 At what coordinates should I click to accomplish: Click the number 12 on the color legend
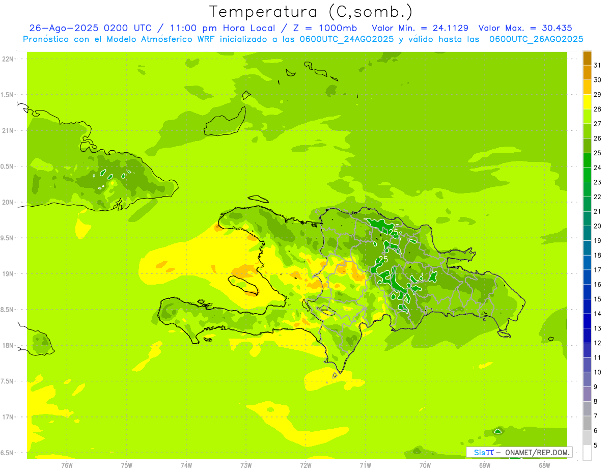(598, 343)
